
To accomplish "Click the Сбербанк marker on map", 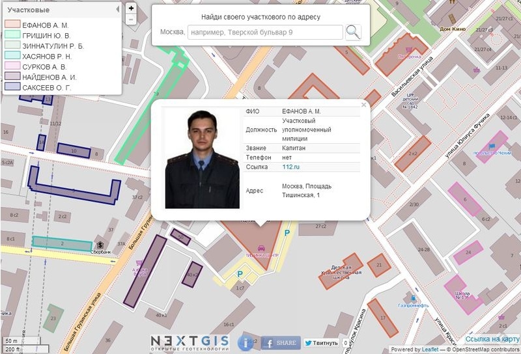I will (x=99, y=245).
